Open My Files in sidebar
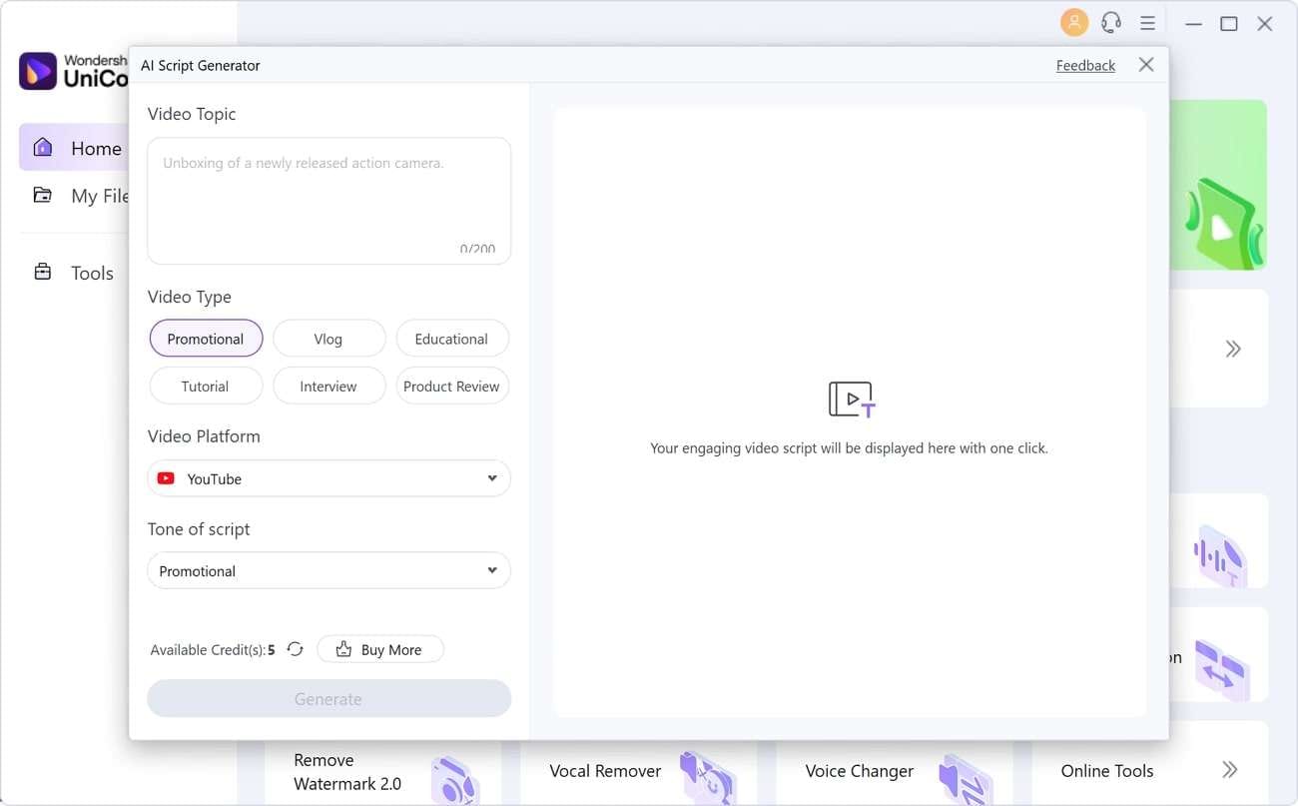 pyautogui.click(x=80, y=196)
